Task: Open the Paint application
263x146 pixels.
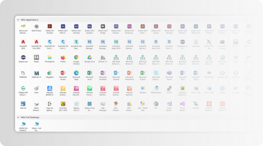Action: pyautogui.click(x=37, y=88)
